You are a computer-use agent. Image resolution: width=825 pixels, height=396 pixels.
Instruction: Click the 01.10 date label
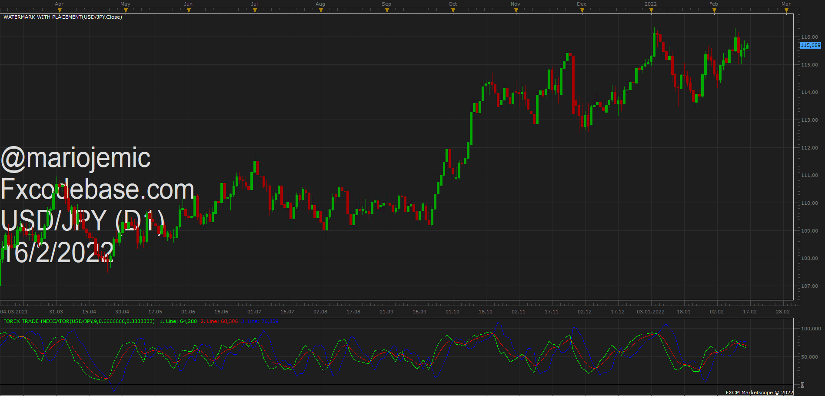(x=452, y=312)
